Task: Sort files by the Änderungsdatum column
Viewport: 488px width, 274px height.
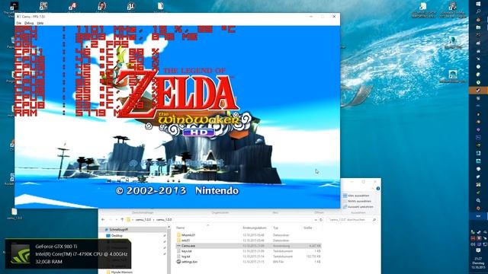Action: (x=255, y=228)
